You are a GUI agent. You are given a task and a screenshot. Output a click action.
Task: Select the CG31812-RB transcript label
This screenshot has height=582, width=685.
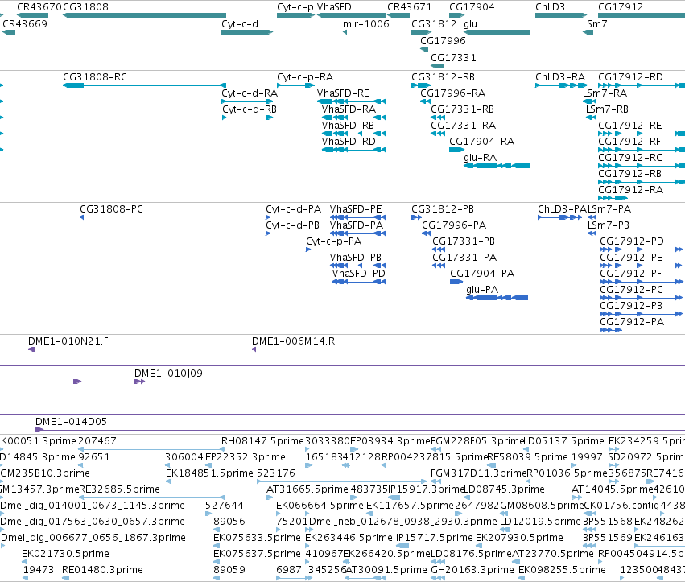[x=443, y=77]
